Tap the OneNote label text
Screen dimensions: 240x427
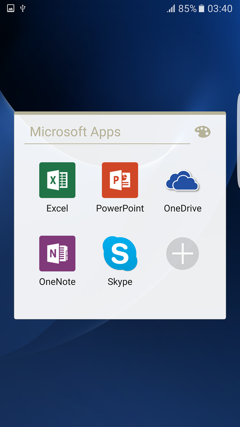tap(57, 282)
